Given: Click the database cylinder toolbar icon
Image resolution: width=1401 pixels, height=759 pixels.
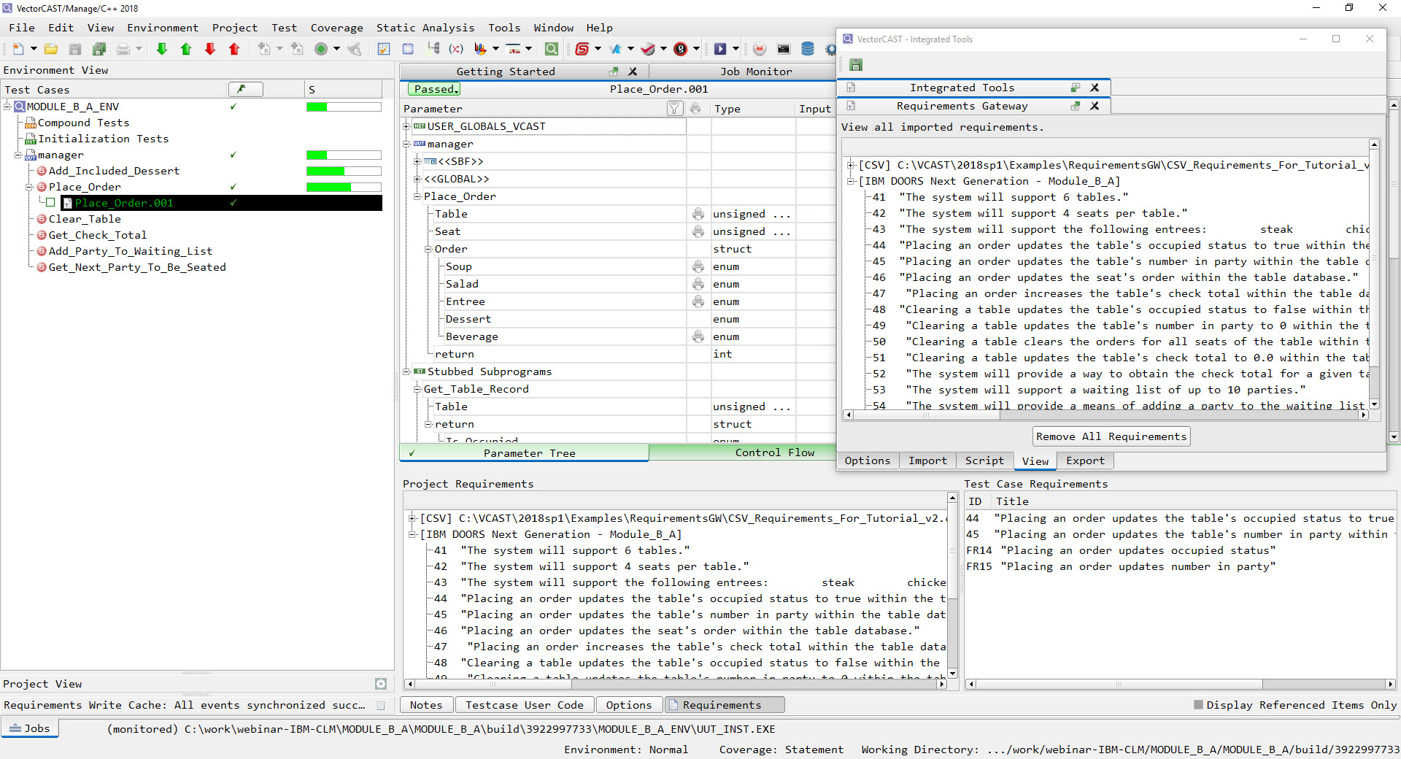Looking at the screenshot, I should point(807,49).
